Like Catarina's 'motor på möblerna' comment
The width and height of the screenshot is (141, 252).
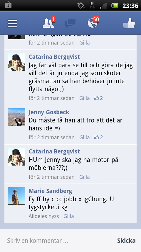pos(85,177)
